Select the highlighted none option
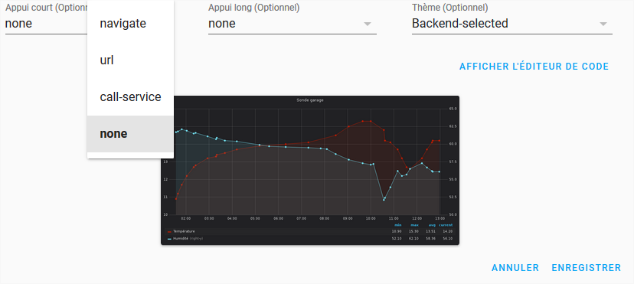 click(130, 134)
